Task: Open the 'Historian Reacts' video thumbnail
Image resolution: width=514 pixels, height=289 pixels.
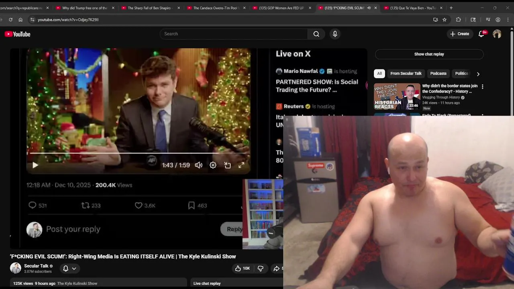Action: pyautogui.click(x=397, y=96)
